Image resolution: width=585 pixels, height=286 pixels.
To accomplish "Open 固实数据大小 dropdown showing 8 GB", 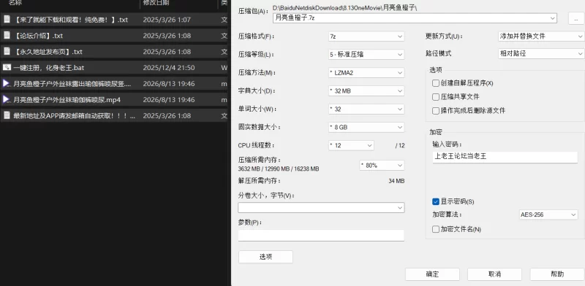I will (366, 128).
